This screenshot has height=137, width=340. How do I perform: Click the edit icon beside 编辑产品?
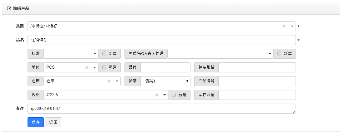click(9, 8)
